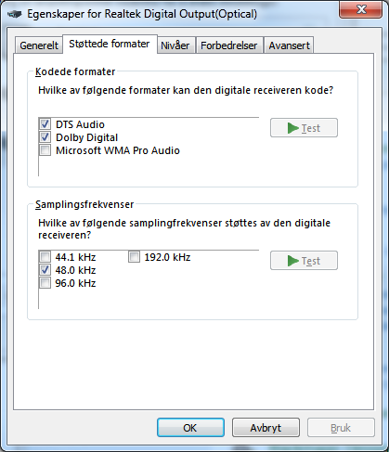Uncheck the DTS Audio checkbox
Viewport: 389px width, 452px height.
click(x=45, y=124)
